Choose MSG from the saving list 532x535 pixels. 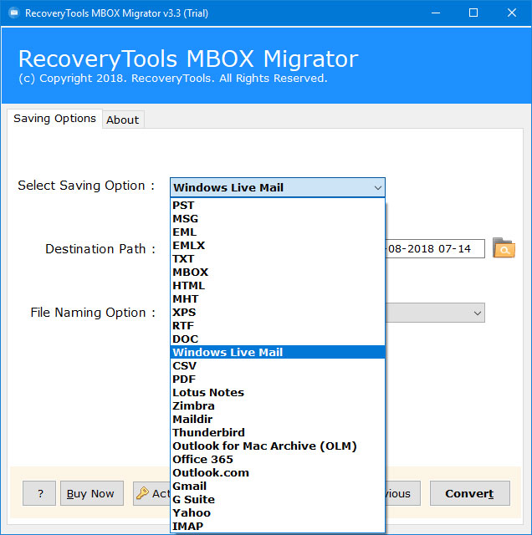click(278, 219)
